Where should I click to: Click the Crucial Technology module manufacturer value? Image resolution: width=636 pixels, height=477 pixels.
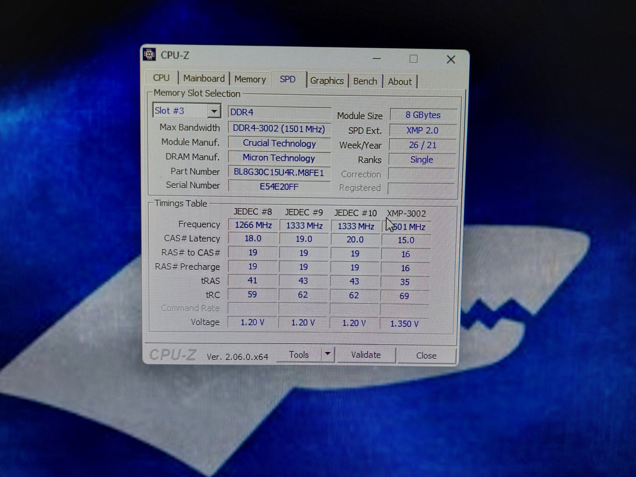(279, 143)
